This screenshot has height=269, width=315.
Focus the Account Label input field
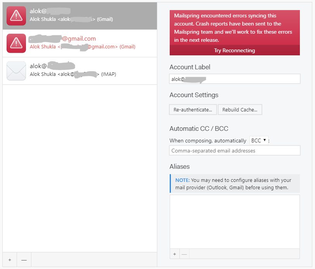pyautogui.click(x=235, y=79)
